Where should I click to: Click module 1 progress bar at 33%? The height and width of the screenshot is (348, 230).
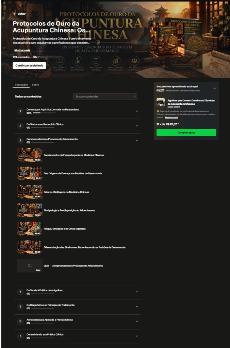click(44, 113)
